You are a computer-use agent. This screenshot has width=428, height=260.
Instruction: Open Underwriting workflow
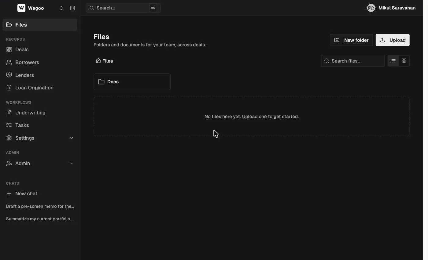pyautogui.click(x=40, y=113)
